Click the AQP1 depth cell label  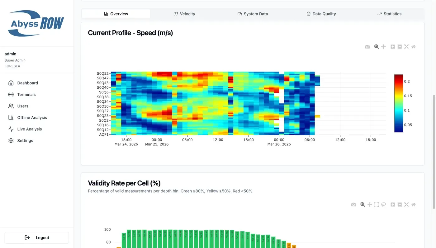tap(104, 134)
